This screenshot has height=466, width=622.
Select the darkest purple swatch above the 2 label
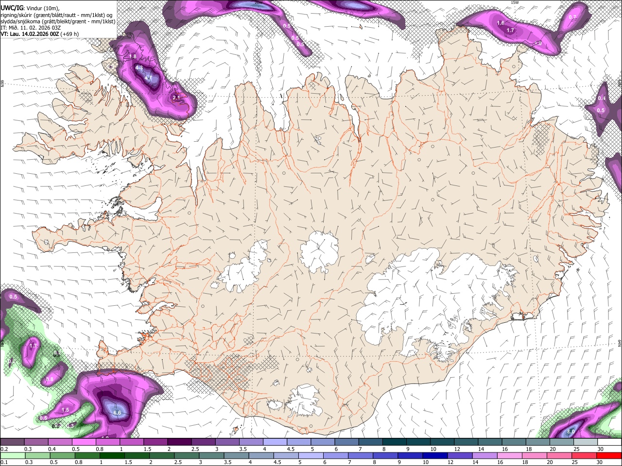pyautogui.click(x=179, y=442)
